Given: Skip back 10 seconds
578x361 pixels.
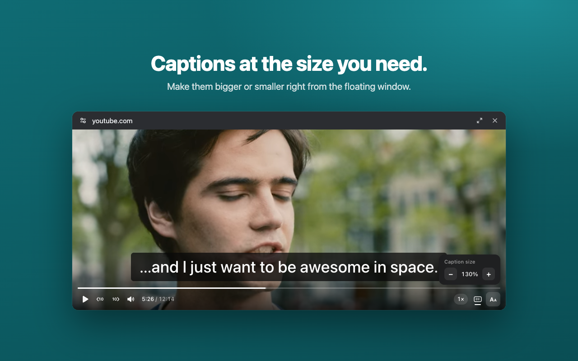Looking at the screenshot, I should pyautogui.click(x=100, y=299).
